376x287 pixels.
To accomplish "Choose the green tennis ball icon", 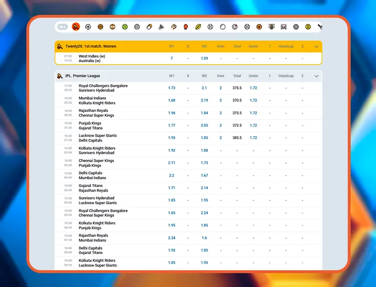I will coord(125,27).
